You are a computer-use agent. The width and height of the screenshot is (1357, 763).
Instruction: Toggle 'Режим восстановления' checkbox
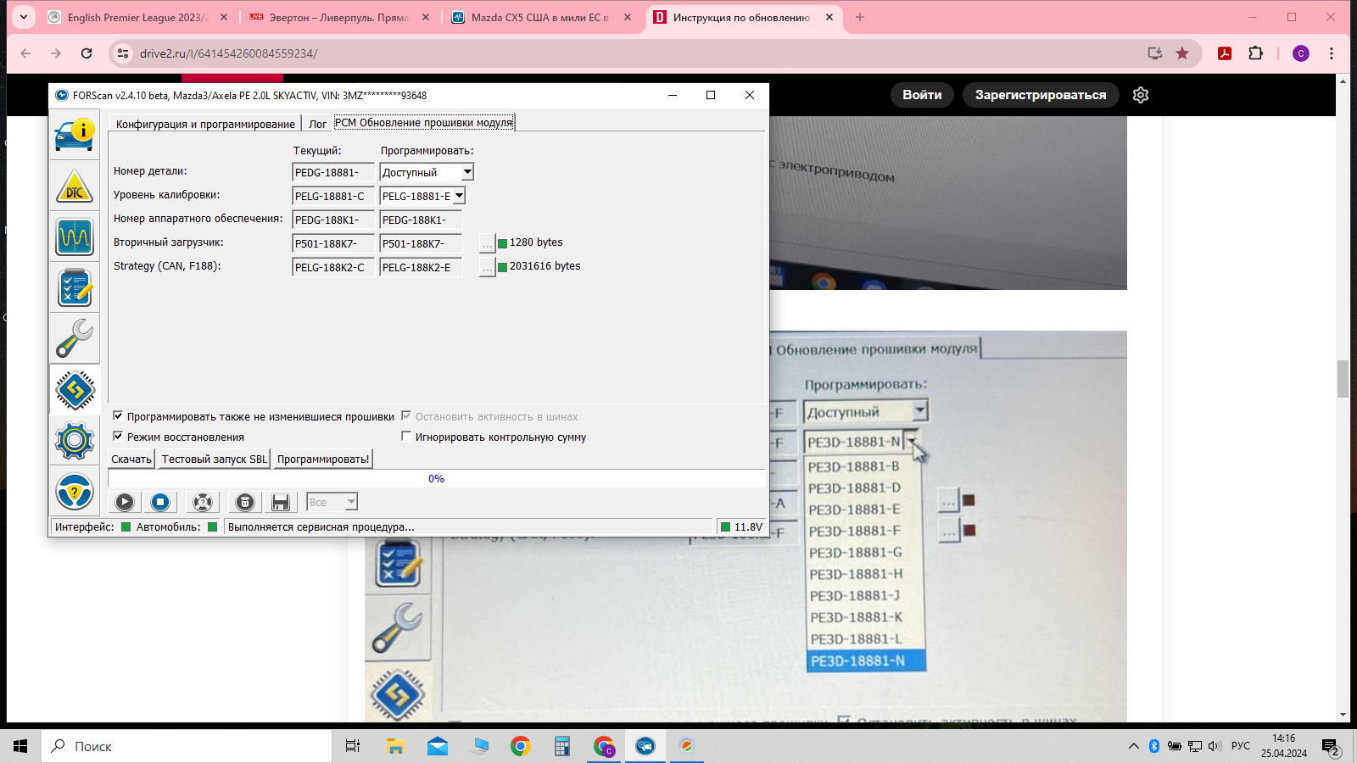[x=118, y=437]
